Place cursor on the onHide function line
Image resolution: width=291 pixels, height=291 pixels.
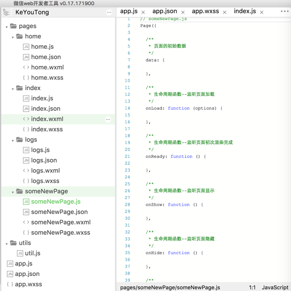(174, 253)
